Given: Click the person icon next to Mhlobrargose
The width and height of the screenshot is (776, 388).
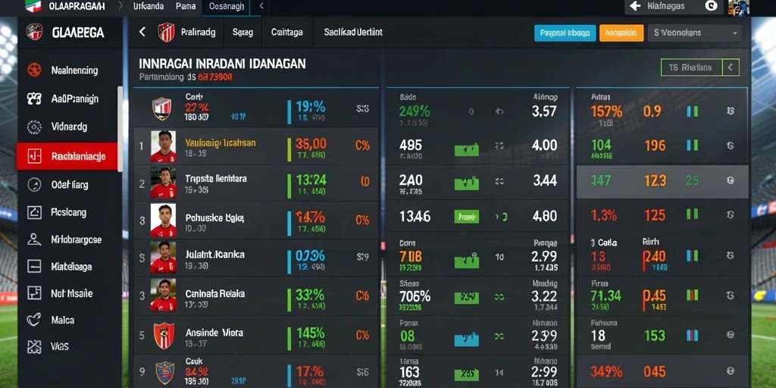Looking at the screenshot, I should click(x=34, y=240).
